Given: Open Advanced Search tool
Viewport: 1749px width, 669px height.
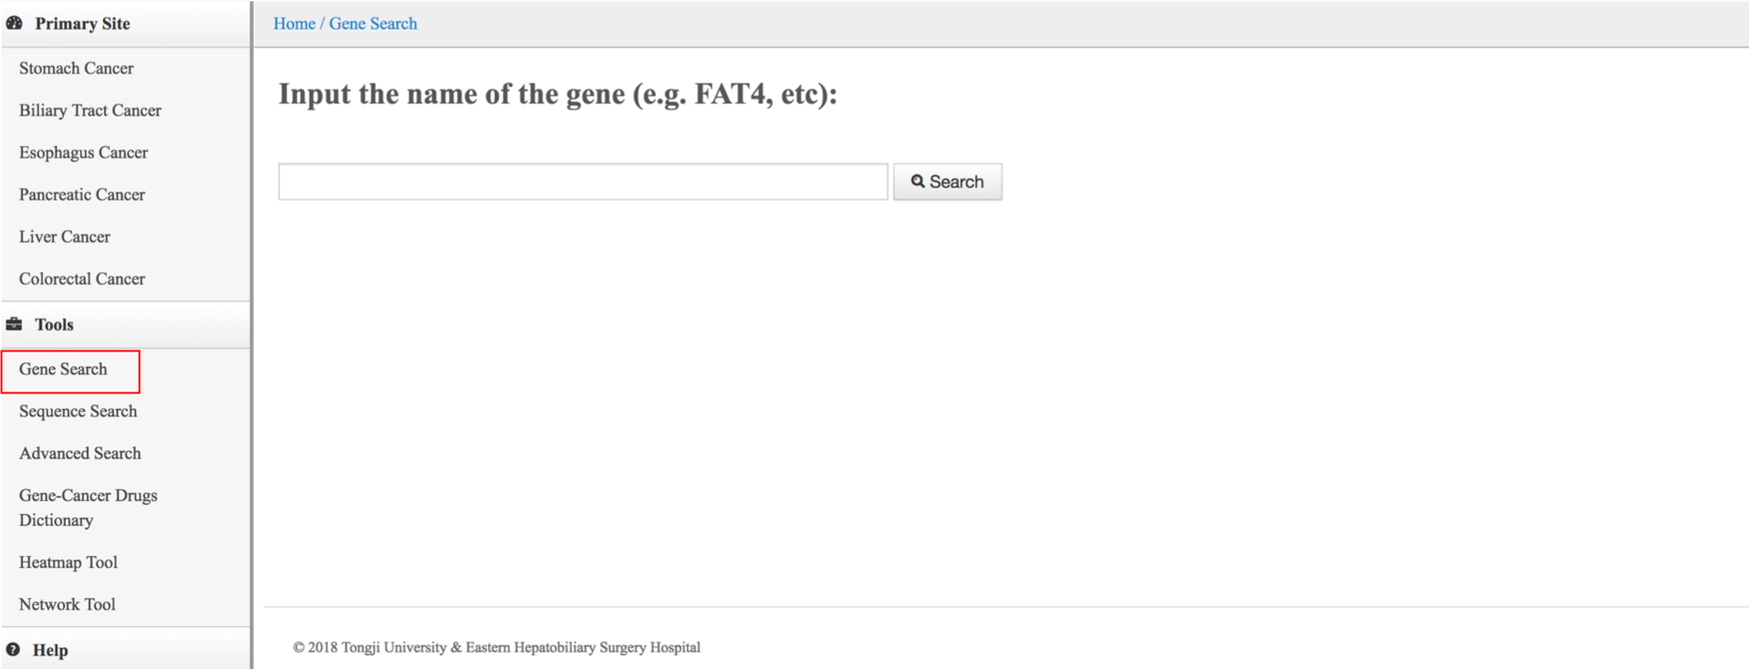Looking at the screenshot, I should point(79,453).
